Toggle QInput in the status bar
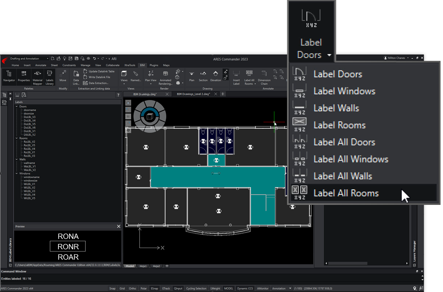This screenshot has width=443, height=292. [178, 288]
